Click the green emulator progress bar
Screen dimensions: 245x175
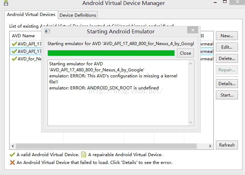click(111, 53)
